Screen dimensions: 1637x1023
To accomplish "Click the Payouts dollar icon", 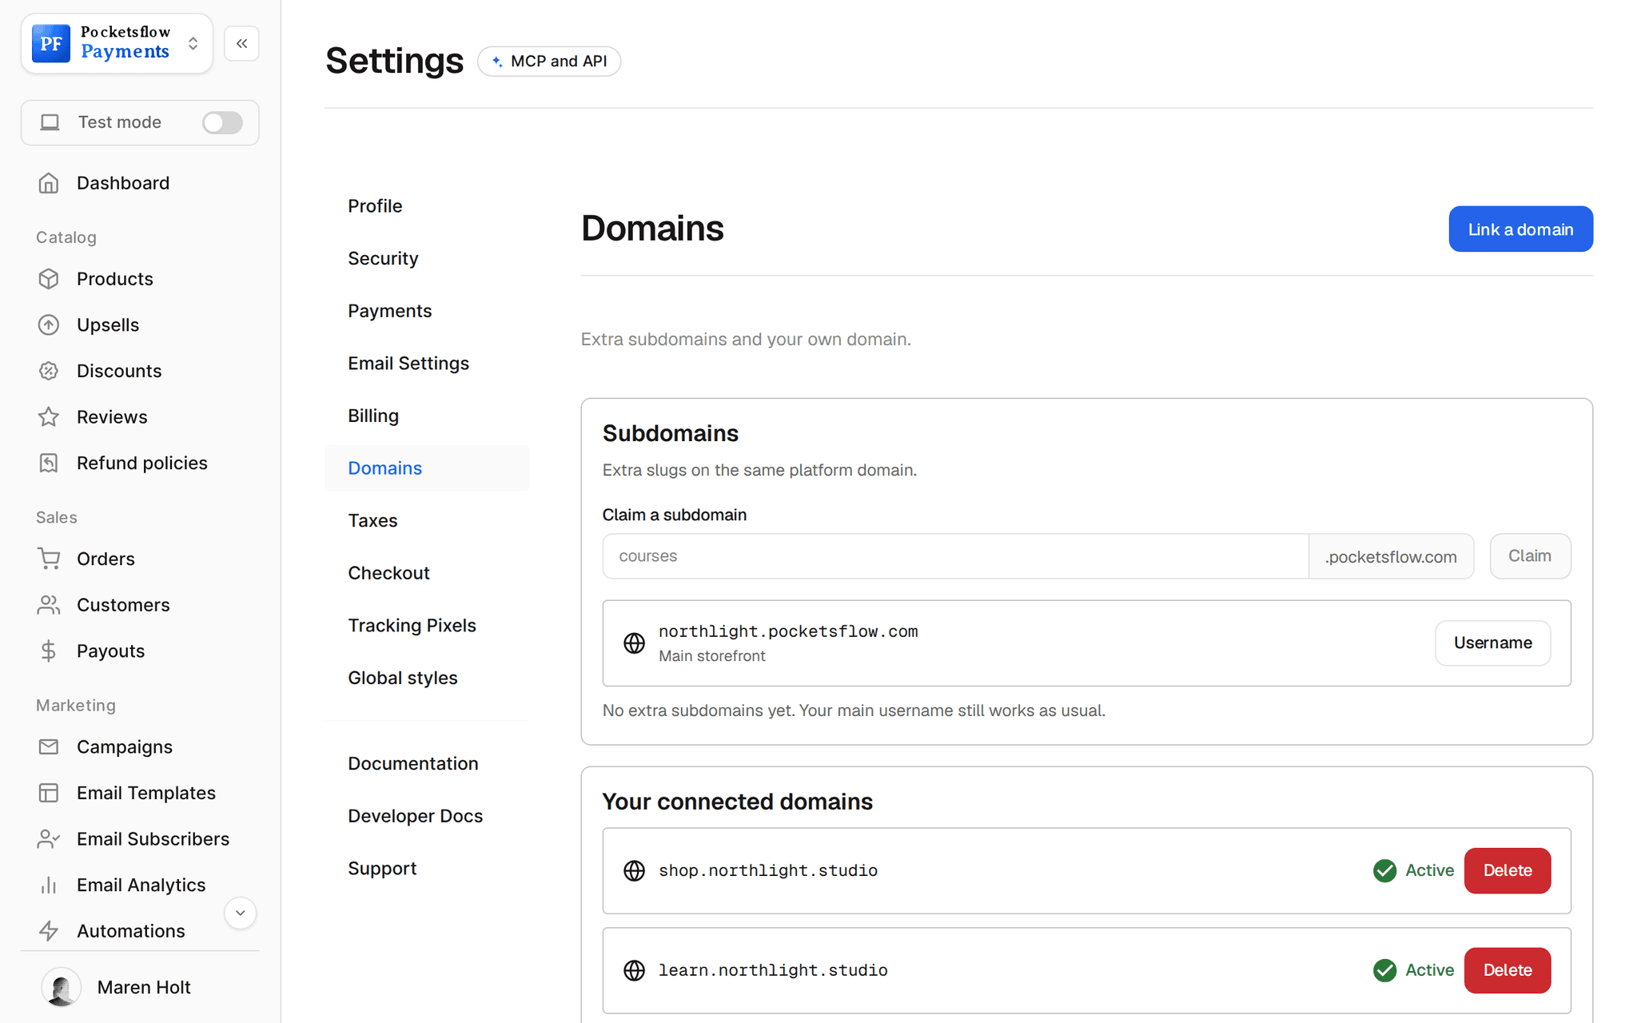I will tap(49, 651).
